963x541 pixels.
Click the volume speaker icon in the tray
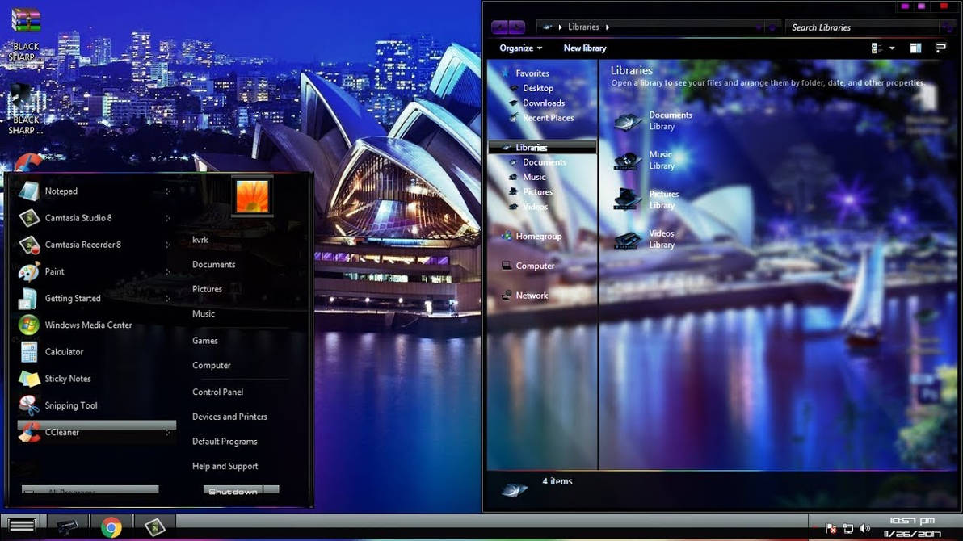(865, 529)
